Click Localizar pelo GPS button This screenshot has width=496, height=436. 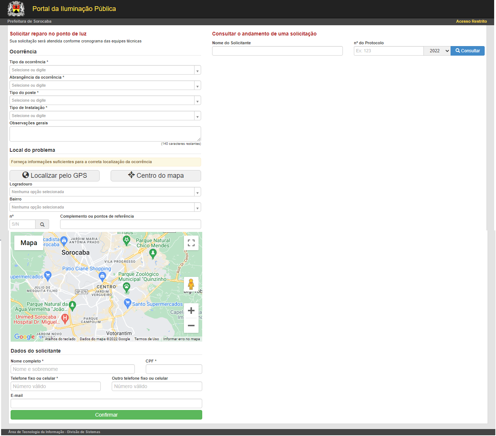point(55,176)
